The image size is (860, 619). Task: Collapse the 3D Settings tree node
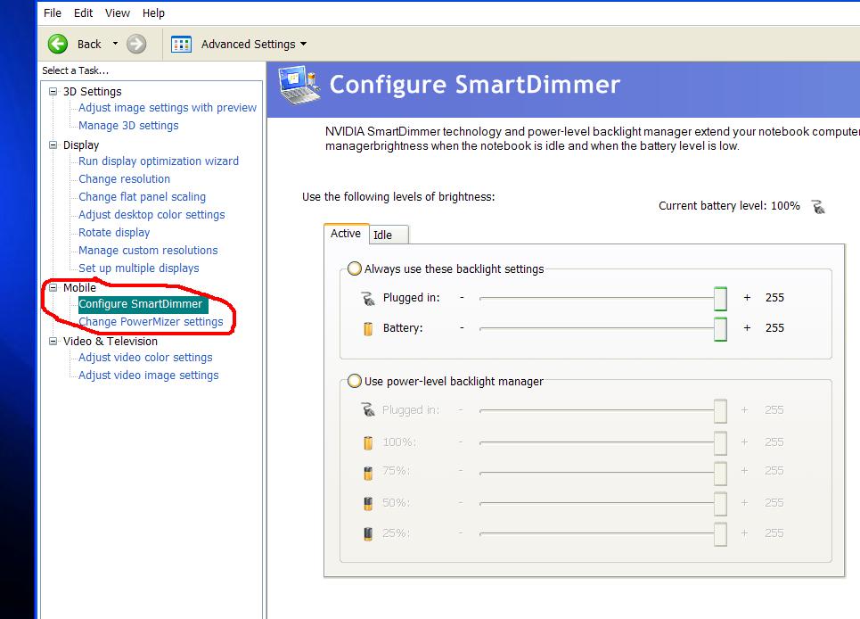point(53,91)
